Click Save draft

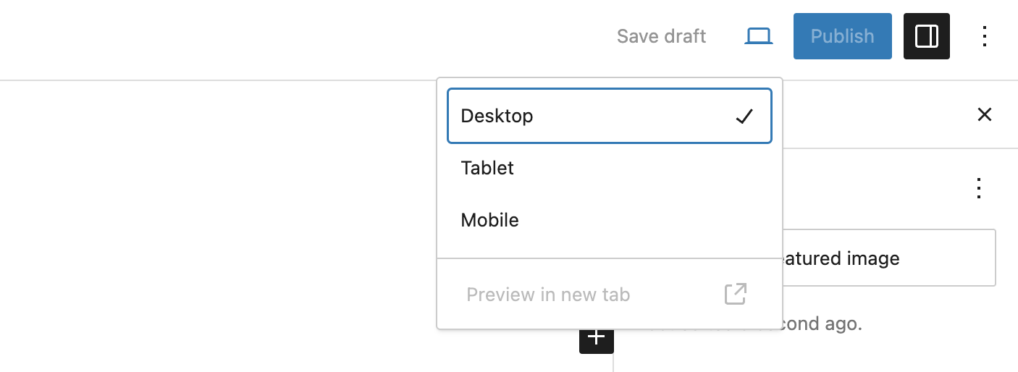(661, 36)
